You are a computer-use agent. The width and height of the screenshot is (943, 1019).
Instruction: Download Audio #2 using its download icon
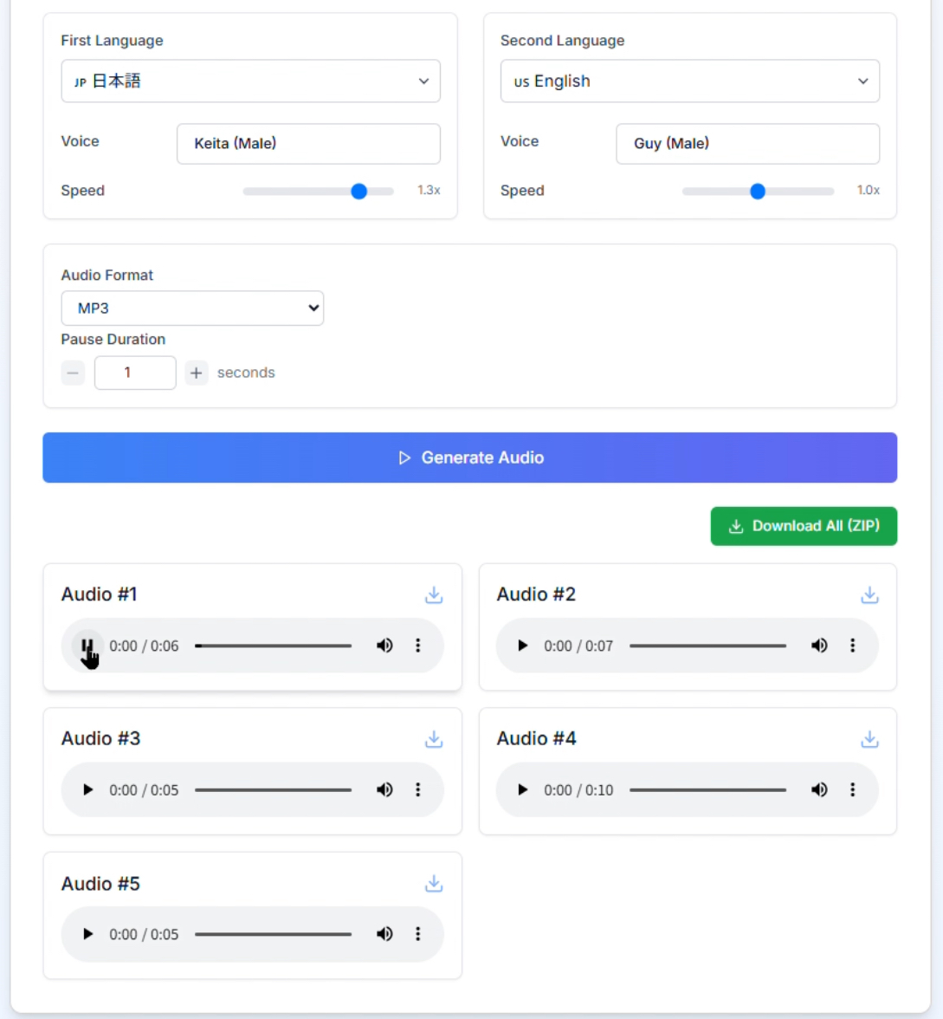coord(869,595)
